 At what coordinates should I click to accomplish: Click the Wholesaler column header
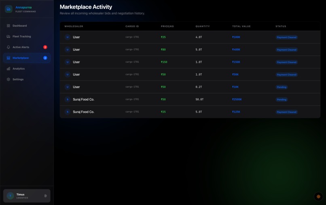pos(74,26)
